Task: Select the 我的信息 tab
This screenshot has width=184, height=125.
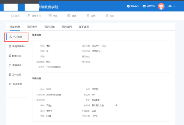Action: coord(15,27)
